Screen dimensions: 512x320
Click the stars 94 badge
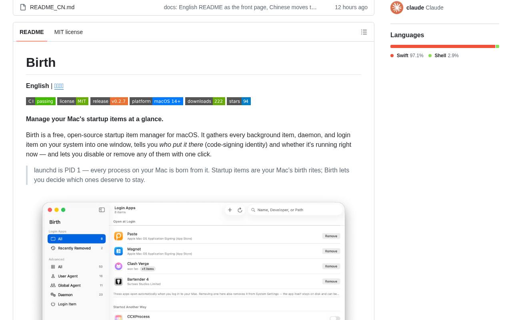coord(239,101)
